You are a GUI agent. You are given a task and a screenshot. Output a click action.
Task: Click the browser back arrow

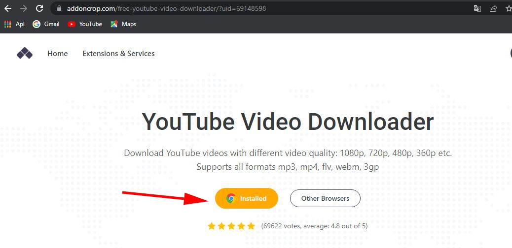pos(7,8)
